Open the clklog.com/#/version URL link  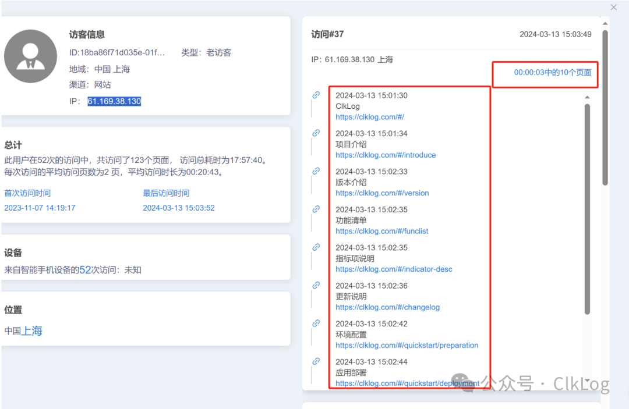[382, 193]
